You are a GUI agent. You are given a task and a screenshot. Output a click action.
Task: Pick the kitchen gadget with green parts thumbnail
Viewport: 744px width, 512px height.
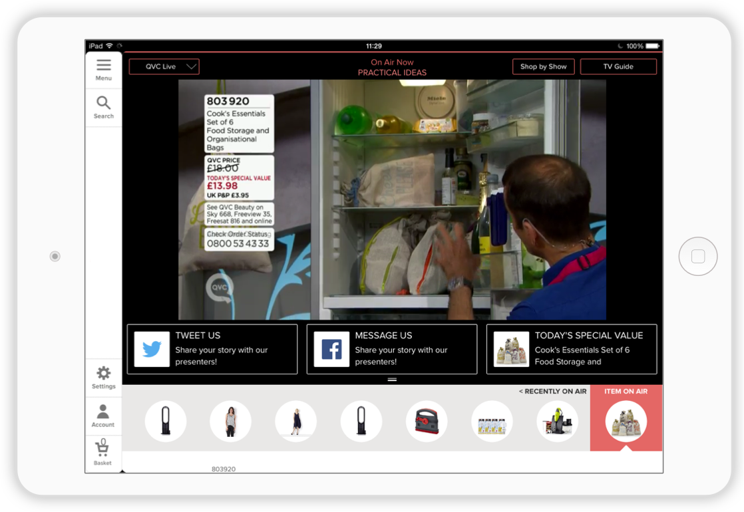point(557,422)
